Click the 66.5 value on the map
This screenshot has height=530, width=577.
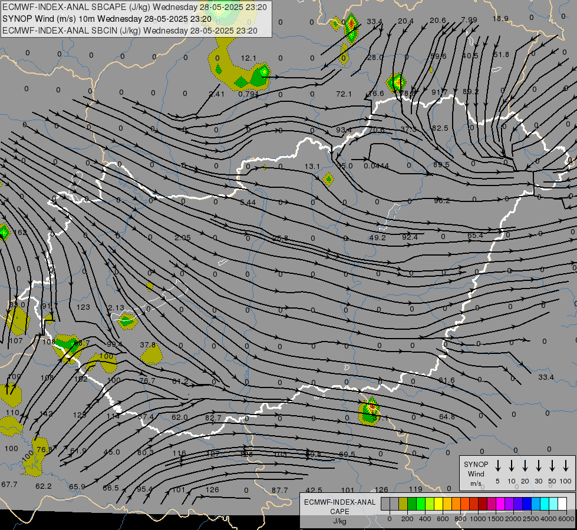(110, 488)
